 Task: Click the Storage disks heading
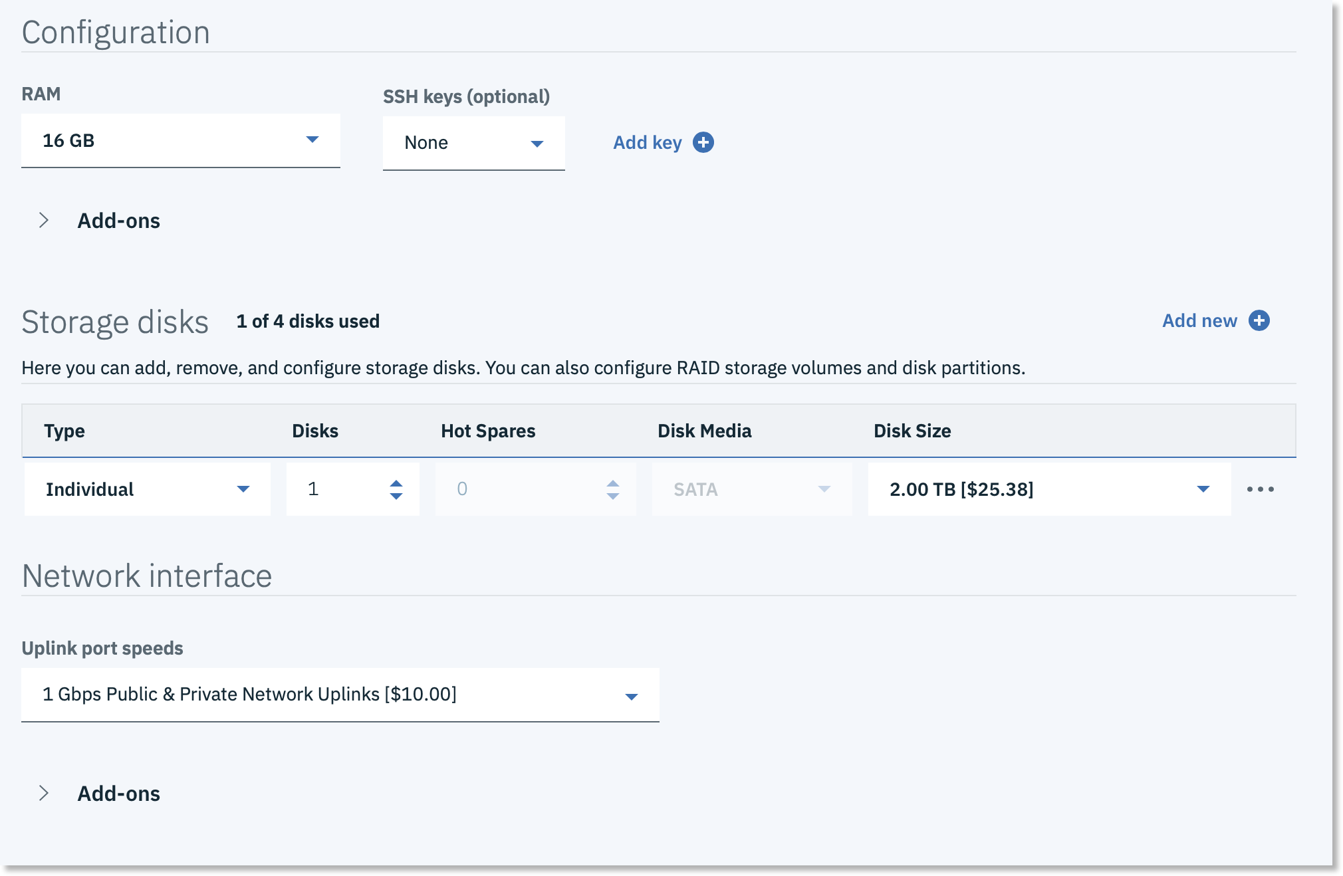coord(115,322)
